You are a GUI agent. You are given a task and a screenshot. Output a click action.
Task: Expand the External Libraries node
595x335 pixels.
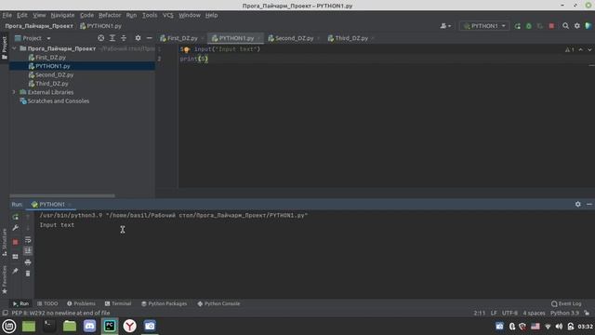[x=15, y=92]
